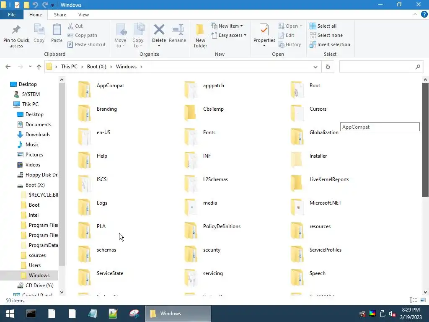Expand the New item menu
This screenshot has width=429, height=322.
[227, 26]
